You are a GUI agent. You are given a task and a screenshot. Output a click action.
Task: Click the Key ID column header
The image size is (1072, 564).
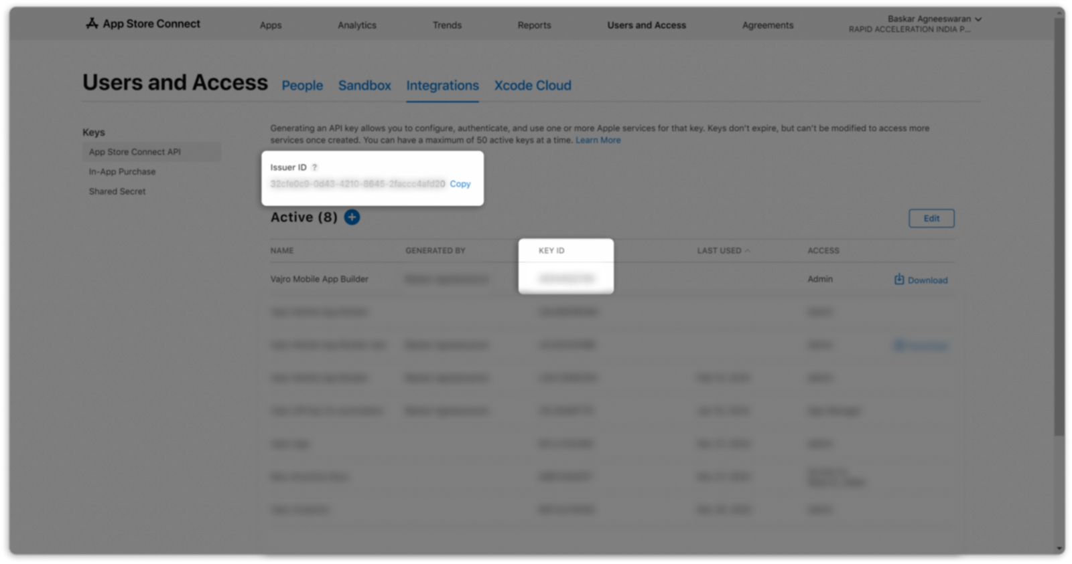click(551, 251)
